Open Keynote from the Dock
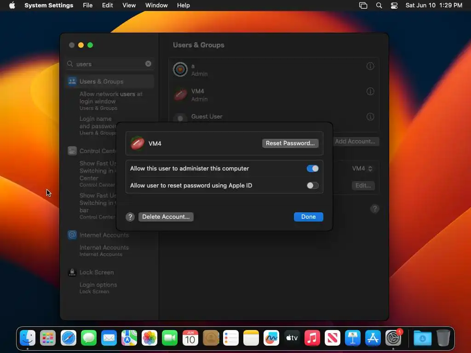This screenshot has width=471, height=353. [x=353, y=338]
